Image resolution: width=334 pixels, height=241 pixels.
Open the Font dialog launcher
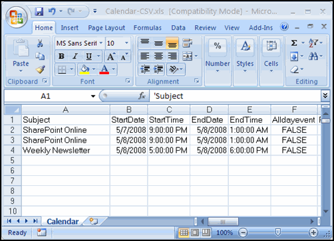128,81
